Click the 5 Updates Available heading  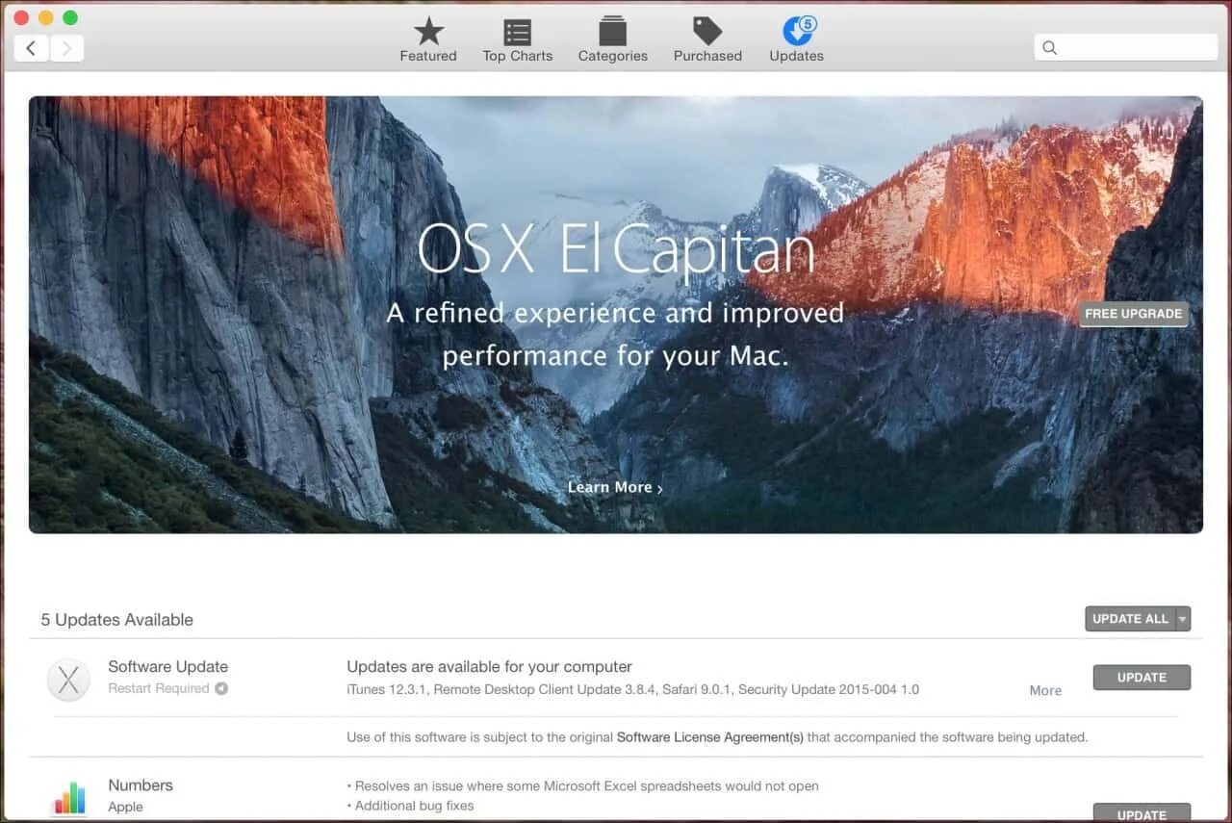click(116, 620)
